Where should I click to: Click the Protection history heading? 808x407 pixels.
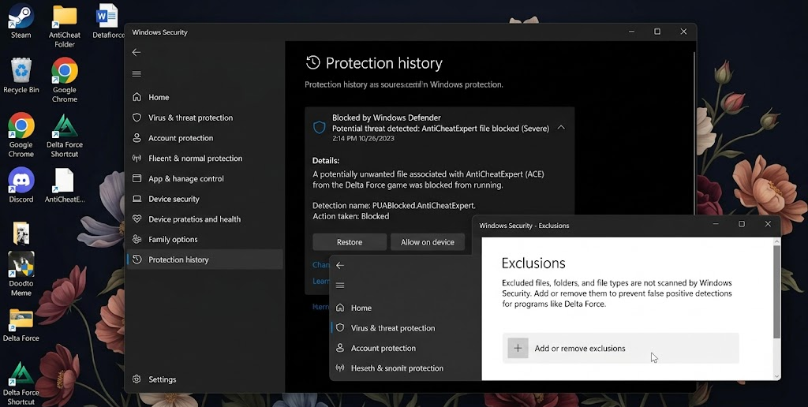[384, 63]
